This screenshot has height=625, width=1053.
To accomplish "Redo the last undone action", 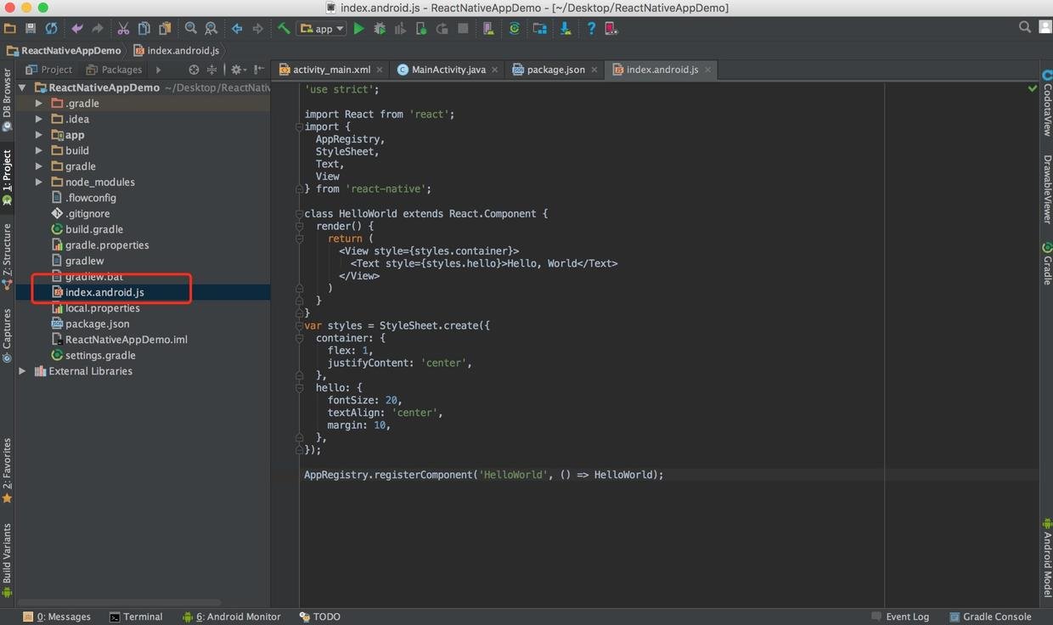I will pos(98,28).
